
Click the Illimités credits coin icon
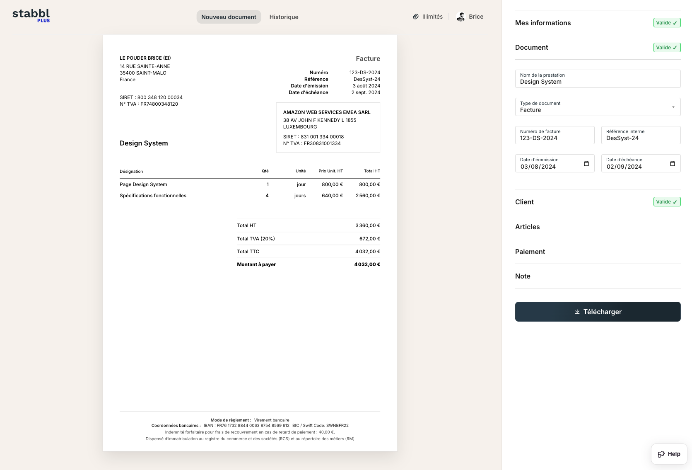coord(416,17)
